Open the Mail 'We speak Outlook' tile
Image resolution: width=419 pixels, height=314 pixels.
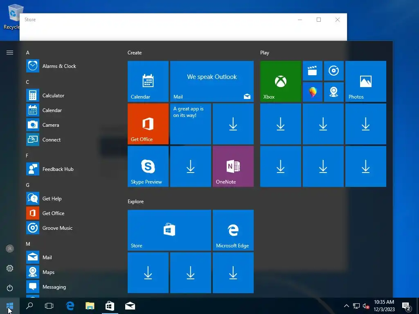(212, 81)
